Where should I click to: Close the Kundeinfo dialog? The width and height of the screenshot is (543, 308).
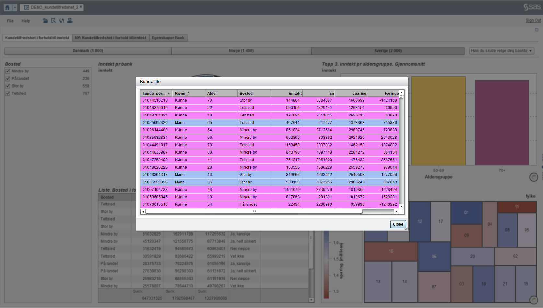coord(398,224)
